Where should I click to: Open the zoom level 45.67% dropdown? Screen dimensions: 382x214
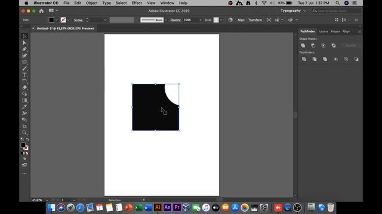point(47,200)
